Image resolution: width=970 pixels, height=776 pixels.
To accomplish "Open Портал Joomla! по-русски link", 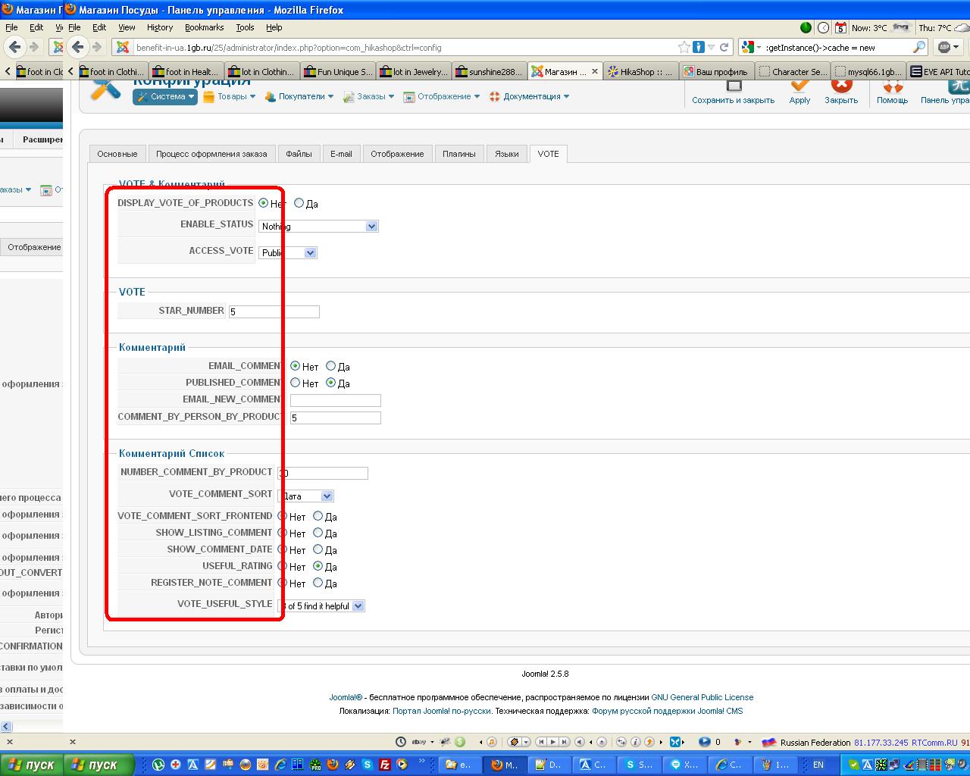I will (442, 711).
